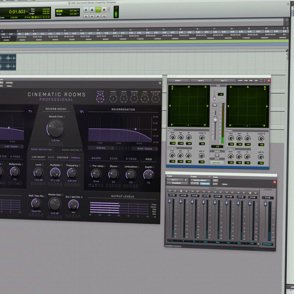This screenshot has width=294, height=294.
Task: Click the Low Boost Level knob
Action: click(x=39, y=173)
